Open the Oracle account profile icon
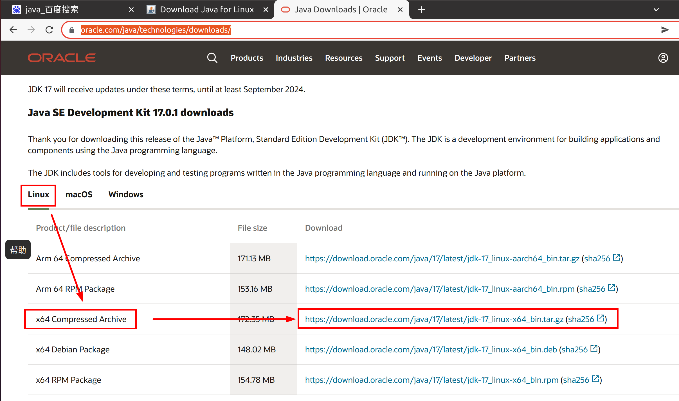The width and height of the screenshot is (679, 401). click(663, 58)
